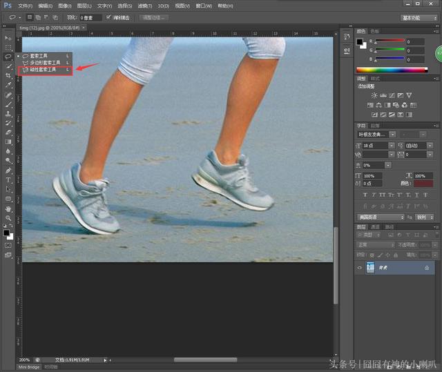Switch to the Channels tab
This screenshot has height=372, width=442.
point(375,226)
